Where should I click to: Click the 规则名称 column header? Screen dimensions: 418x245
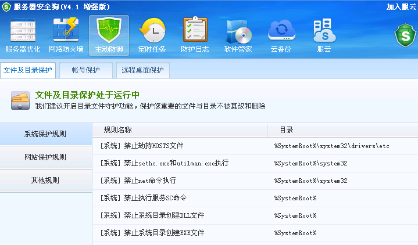tap(180, 130)
